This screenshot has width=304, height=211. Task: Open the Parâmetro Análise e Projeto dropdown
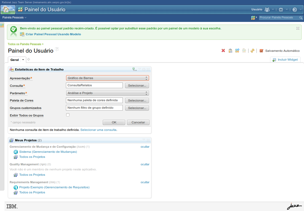coord(107,93)
